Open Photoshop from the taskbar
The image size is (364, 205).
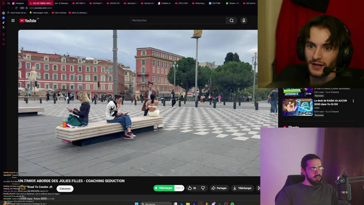point(181,204)
